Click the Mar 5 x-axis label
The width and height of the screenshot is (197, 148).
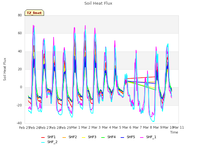[117, 127]
